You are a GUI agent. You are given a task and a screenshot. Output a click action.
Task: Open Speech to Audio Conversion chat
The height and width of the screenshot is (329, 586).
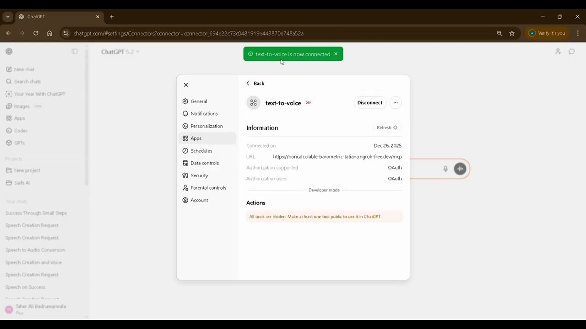point(35,250)
